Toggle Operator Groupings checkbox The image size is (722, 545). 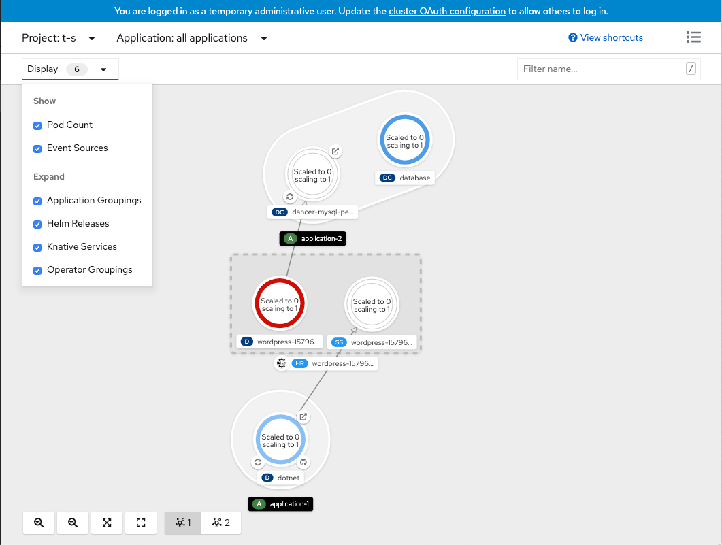(x=37, y=270)
